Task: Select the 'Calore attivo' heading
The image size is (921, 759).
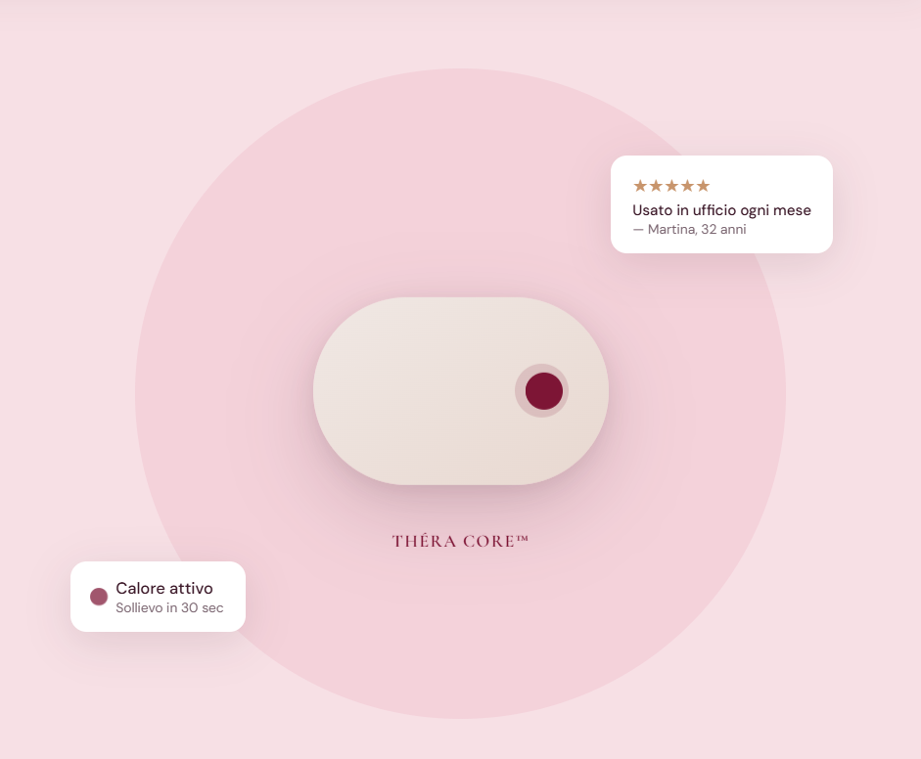Action: click(163, 588)
